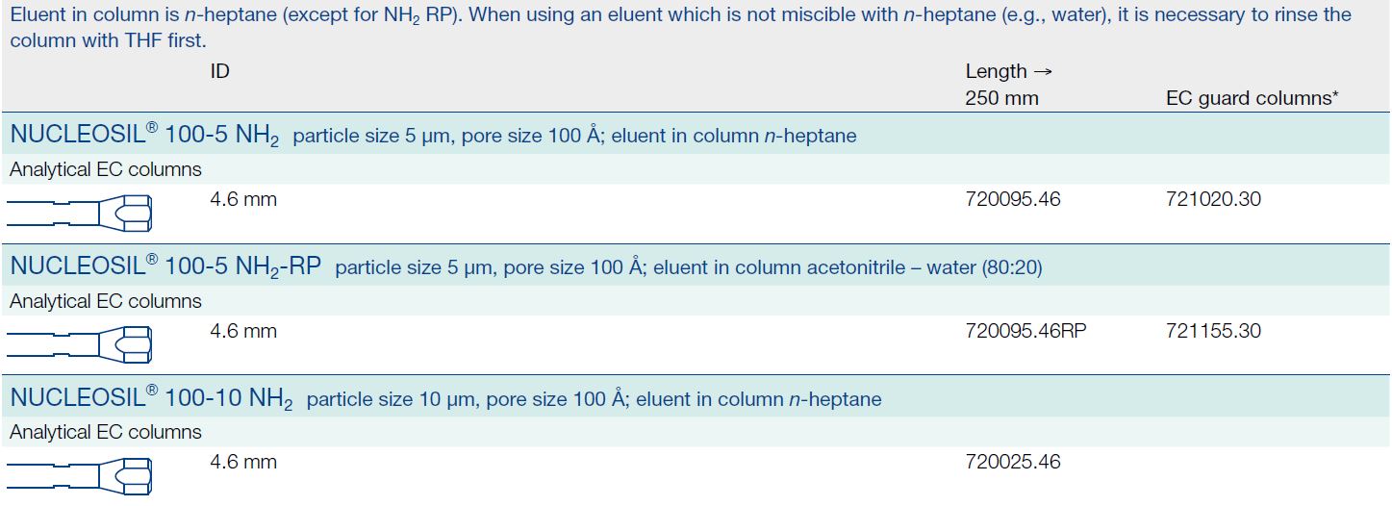Click guard column number 721155.30
The image size is (1392, 506).
pyautogui.click(x=1213, y=331)
